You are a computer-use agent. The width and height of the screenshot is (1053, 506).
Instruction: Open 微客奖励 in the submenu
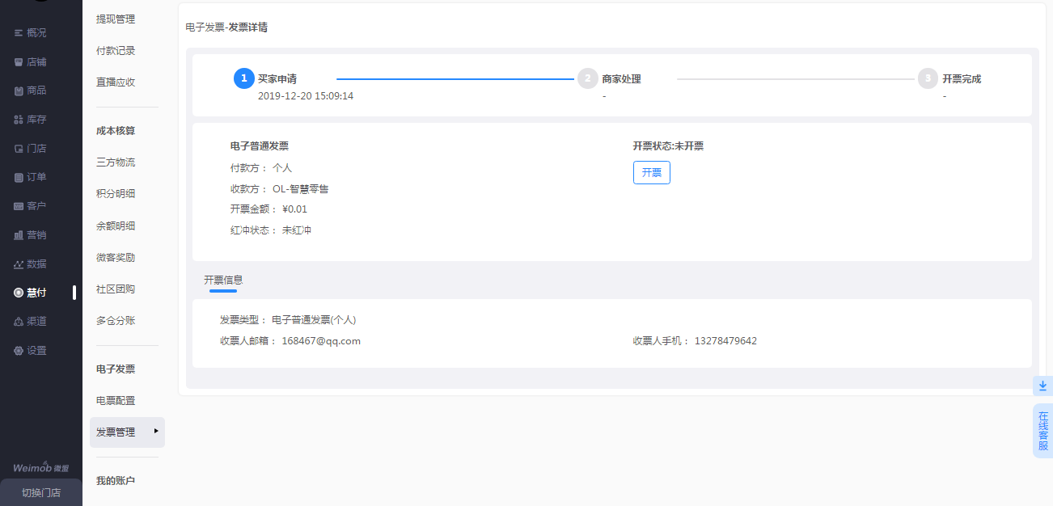pyautogui.click(x=116, y=258)
